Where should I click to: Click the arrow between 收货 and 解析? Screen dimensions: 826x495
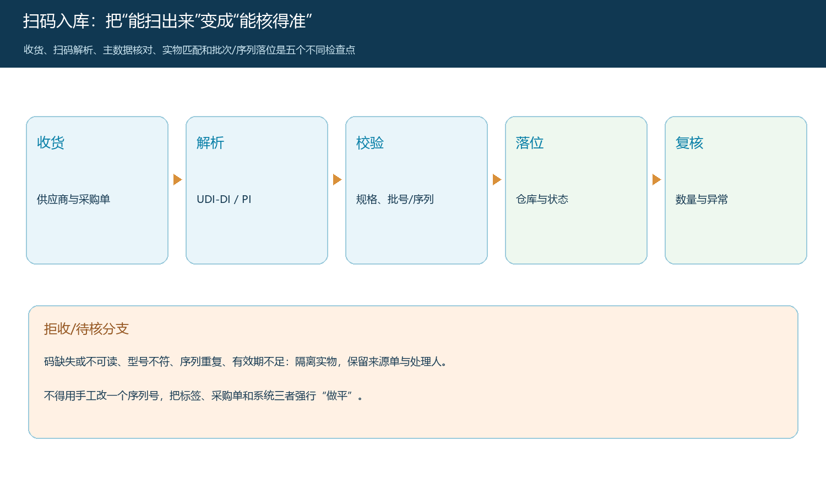pyautogui.click(x=177, y=180)
